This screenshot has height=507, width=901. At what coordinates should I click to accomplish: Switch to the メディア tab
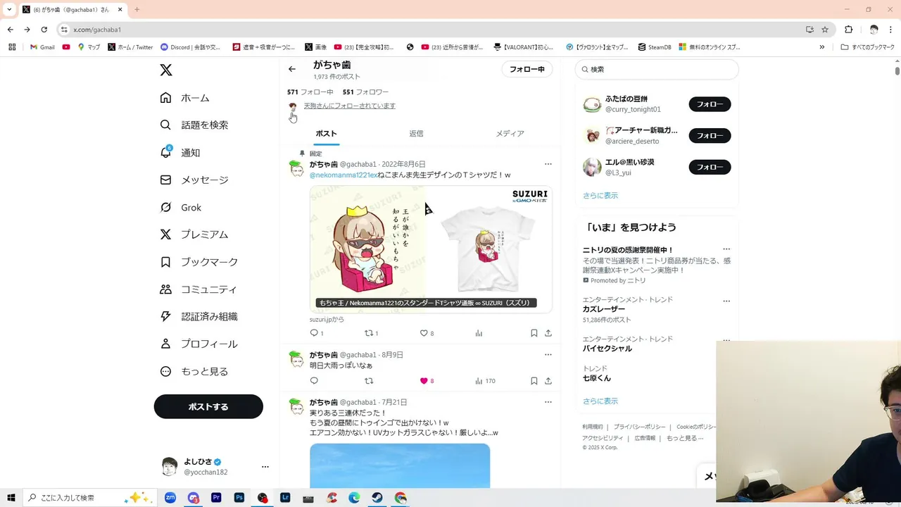pos(510,134)
